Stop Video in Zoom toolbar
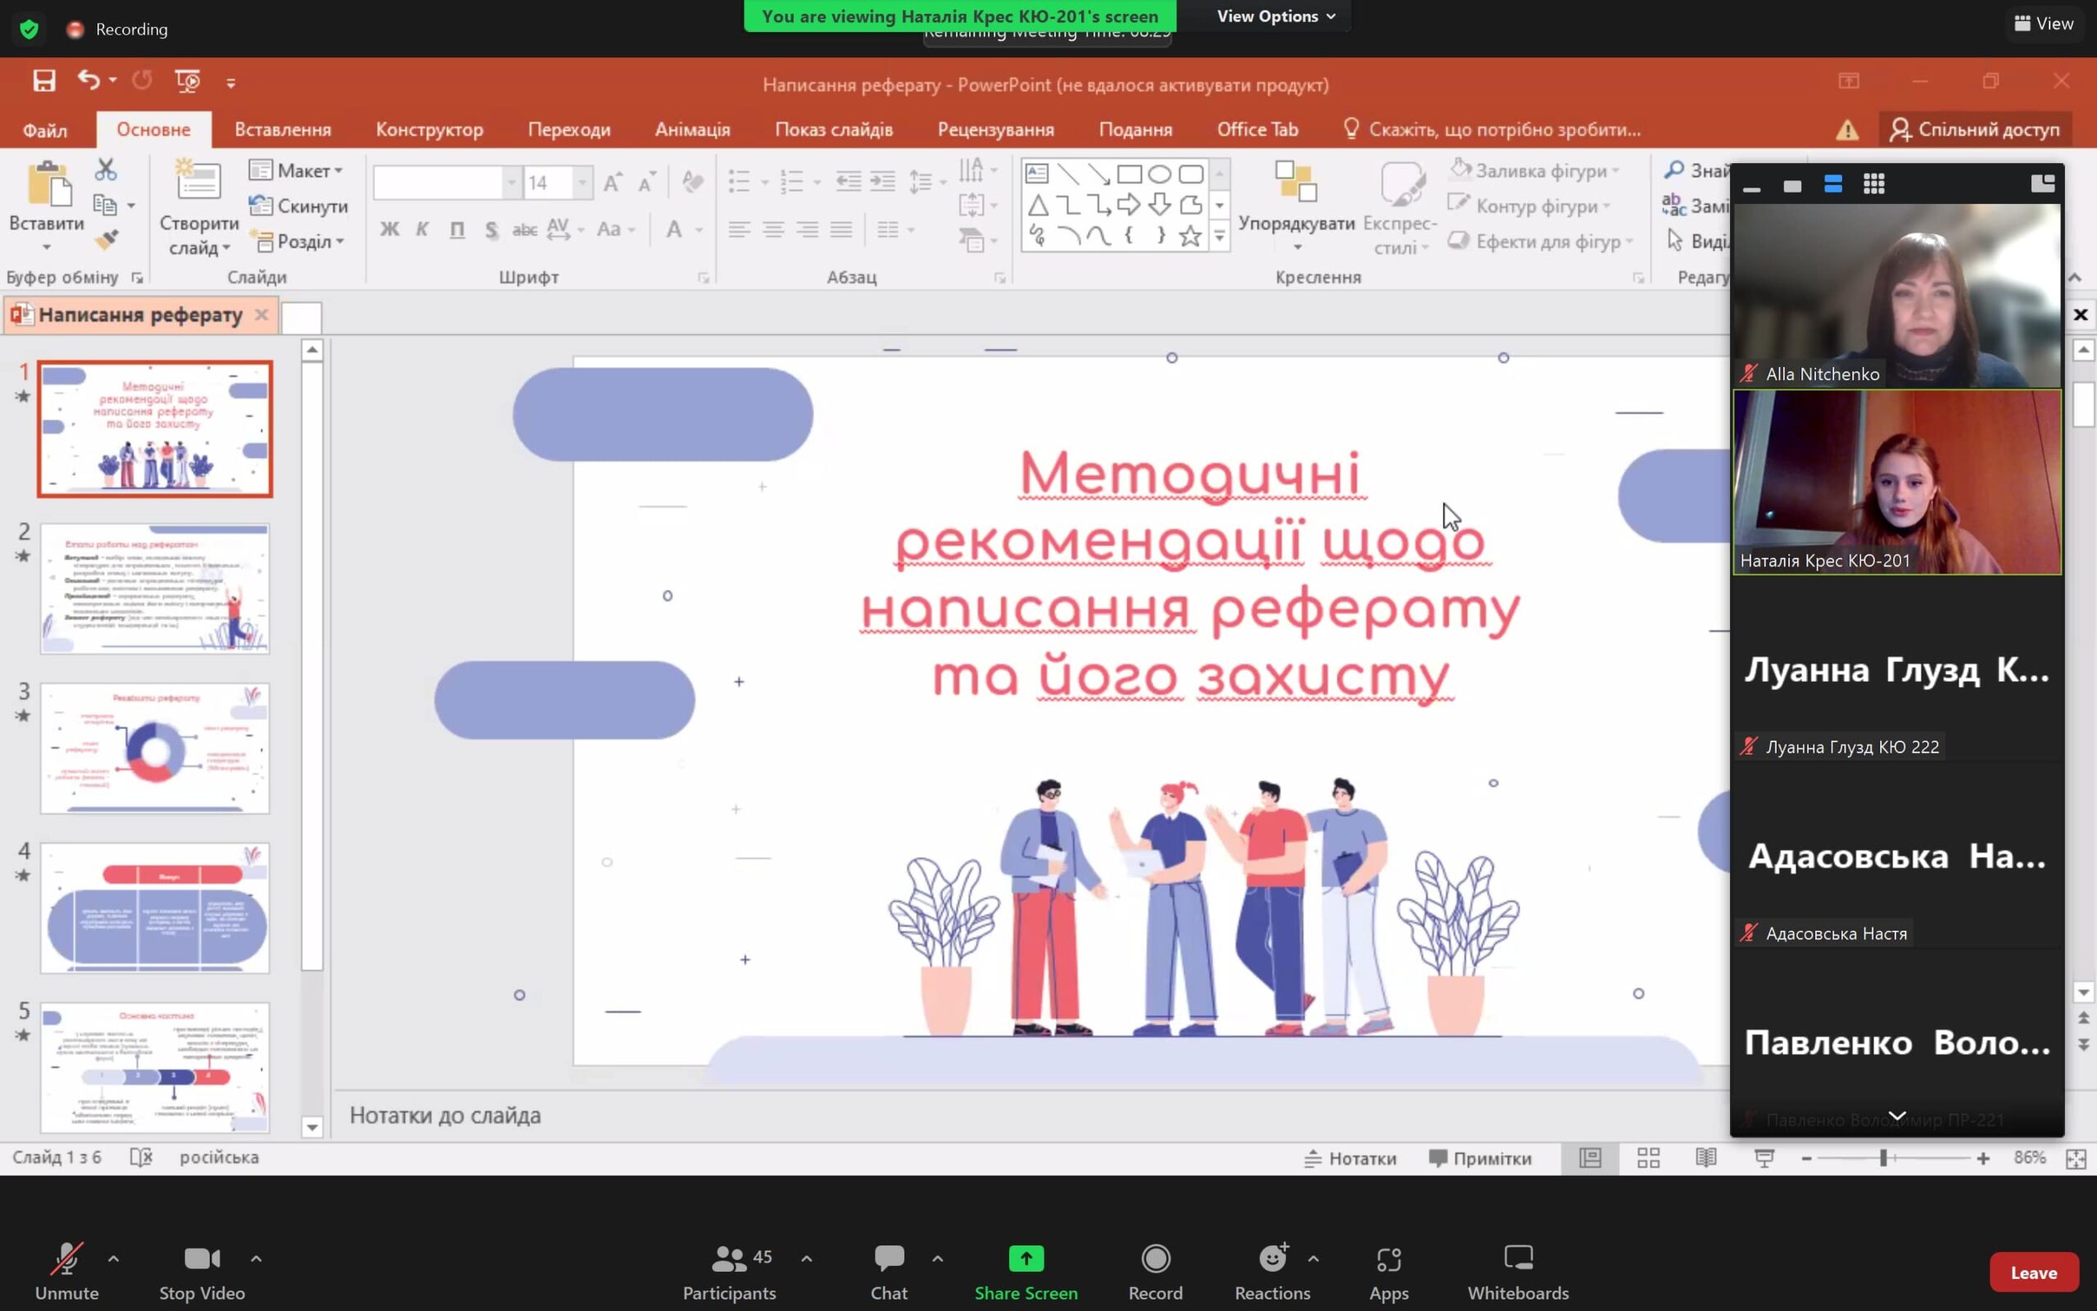This screenshot has width=2097, height=1311. [x=202, y=1271]
